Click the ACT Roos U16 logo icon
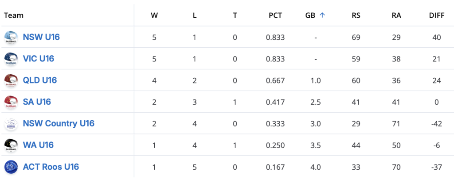The height and width of the screenshot is (183, 454). point(11,167)
